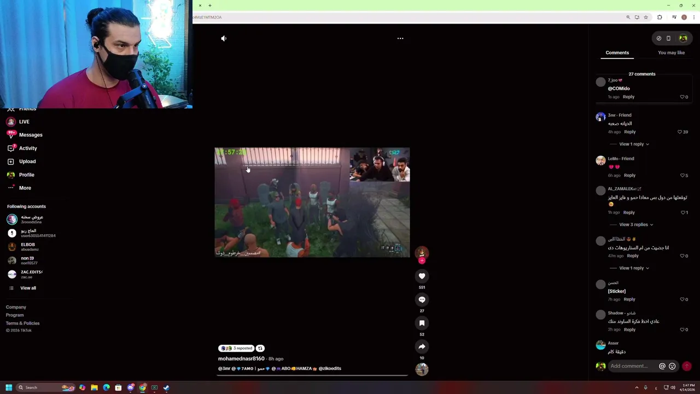Open a new Chrome tab

point(209,5)
